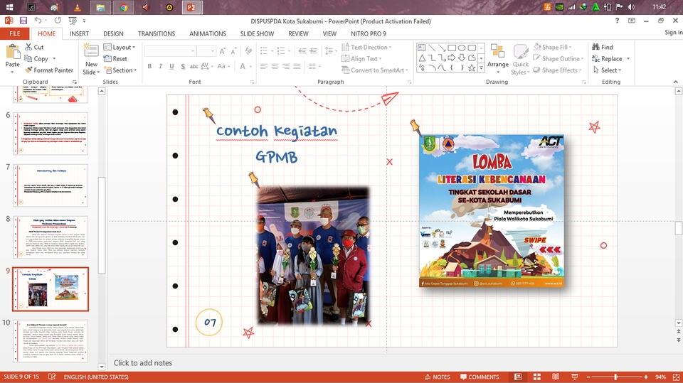683x383 pixels.
Task: Toggle Bold formatting
Action: click(149, 66)
